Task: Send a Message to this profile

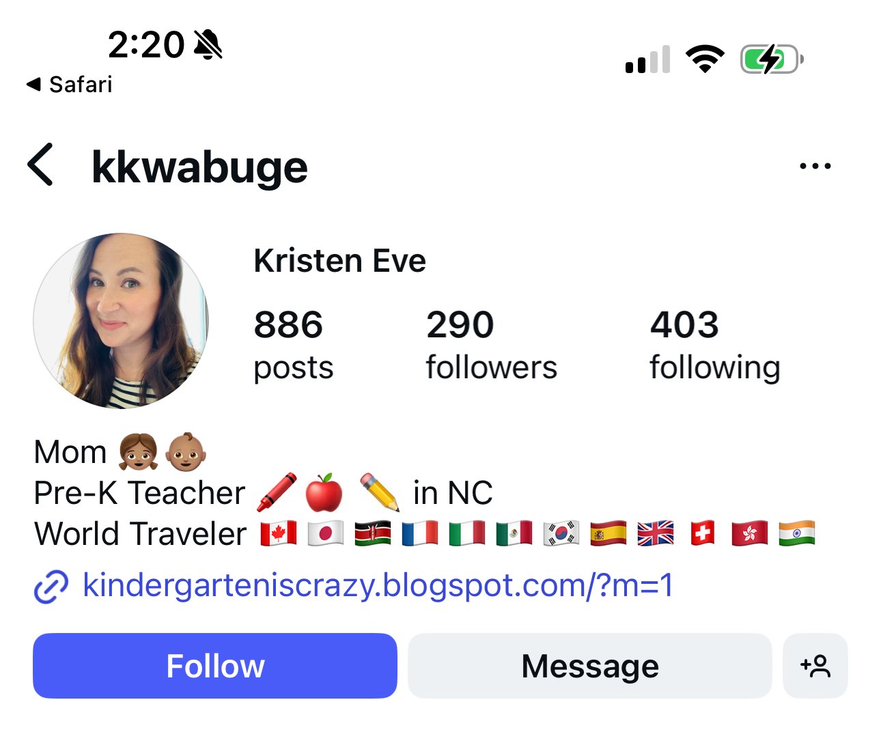Action: point(590,666)
